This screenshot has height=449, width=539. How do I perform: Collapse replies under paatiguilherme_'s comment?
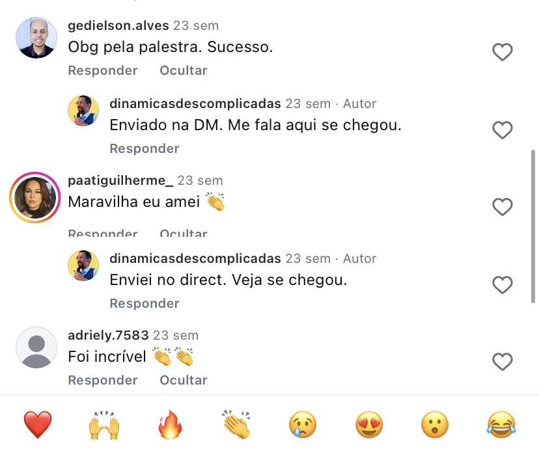point(183,232)
